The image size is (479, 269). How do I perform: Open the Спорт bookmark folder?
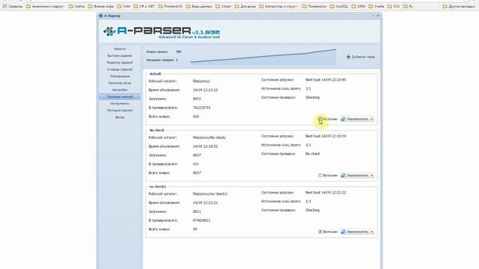tap(223, 6)
